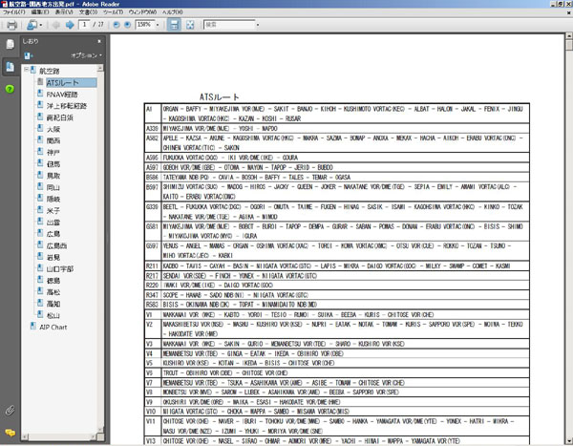
Task: Open the ファイル(F) menu
Action: click(14, 12)
